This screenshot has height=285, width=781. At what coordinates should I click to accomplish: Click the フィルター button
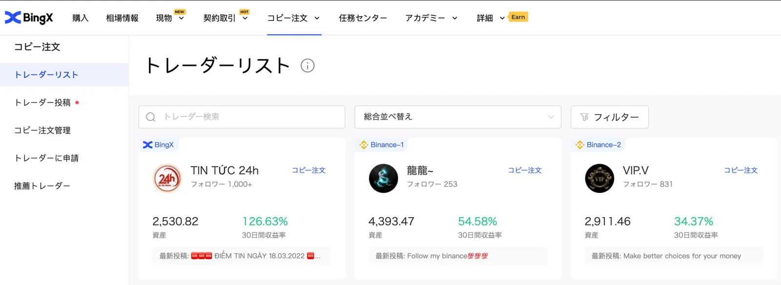(610, 117)
